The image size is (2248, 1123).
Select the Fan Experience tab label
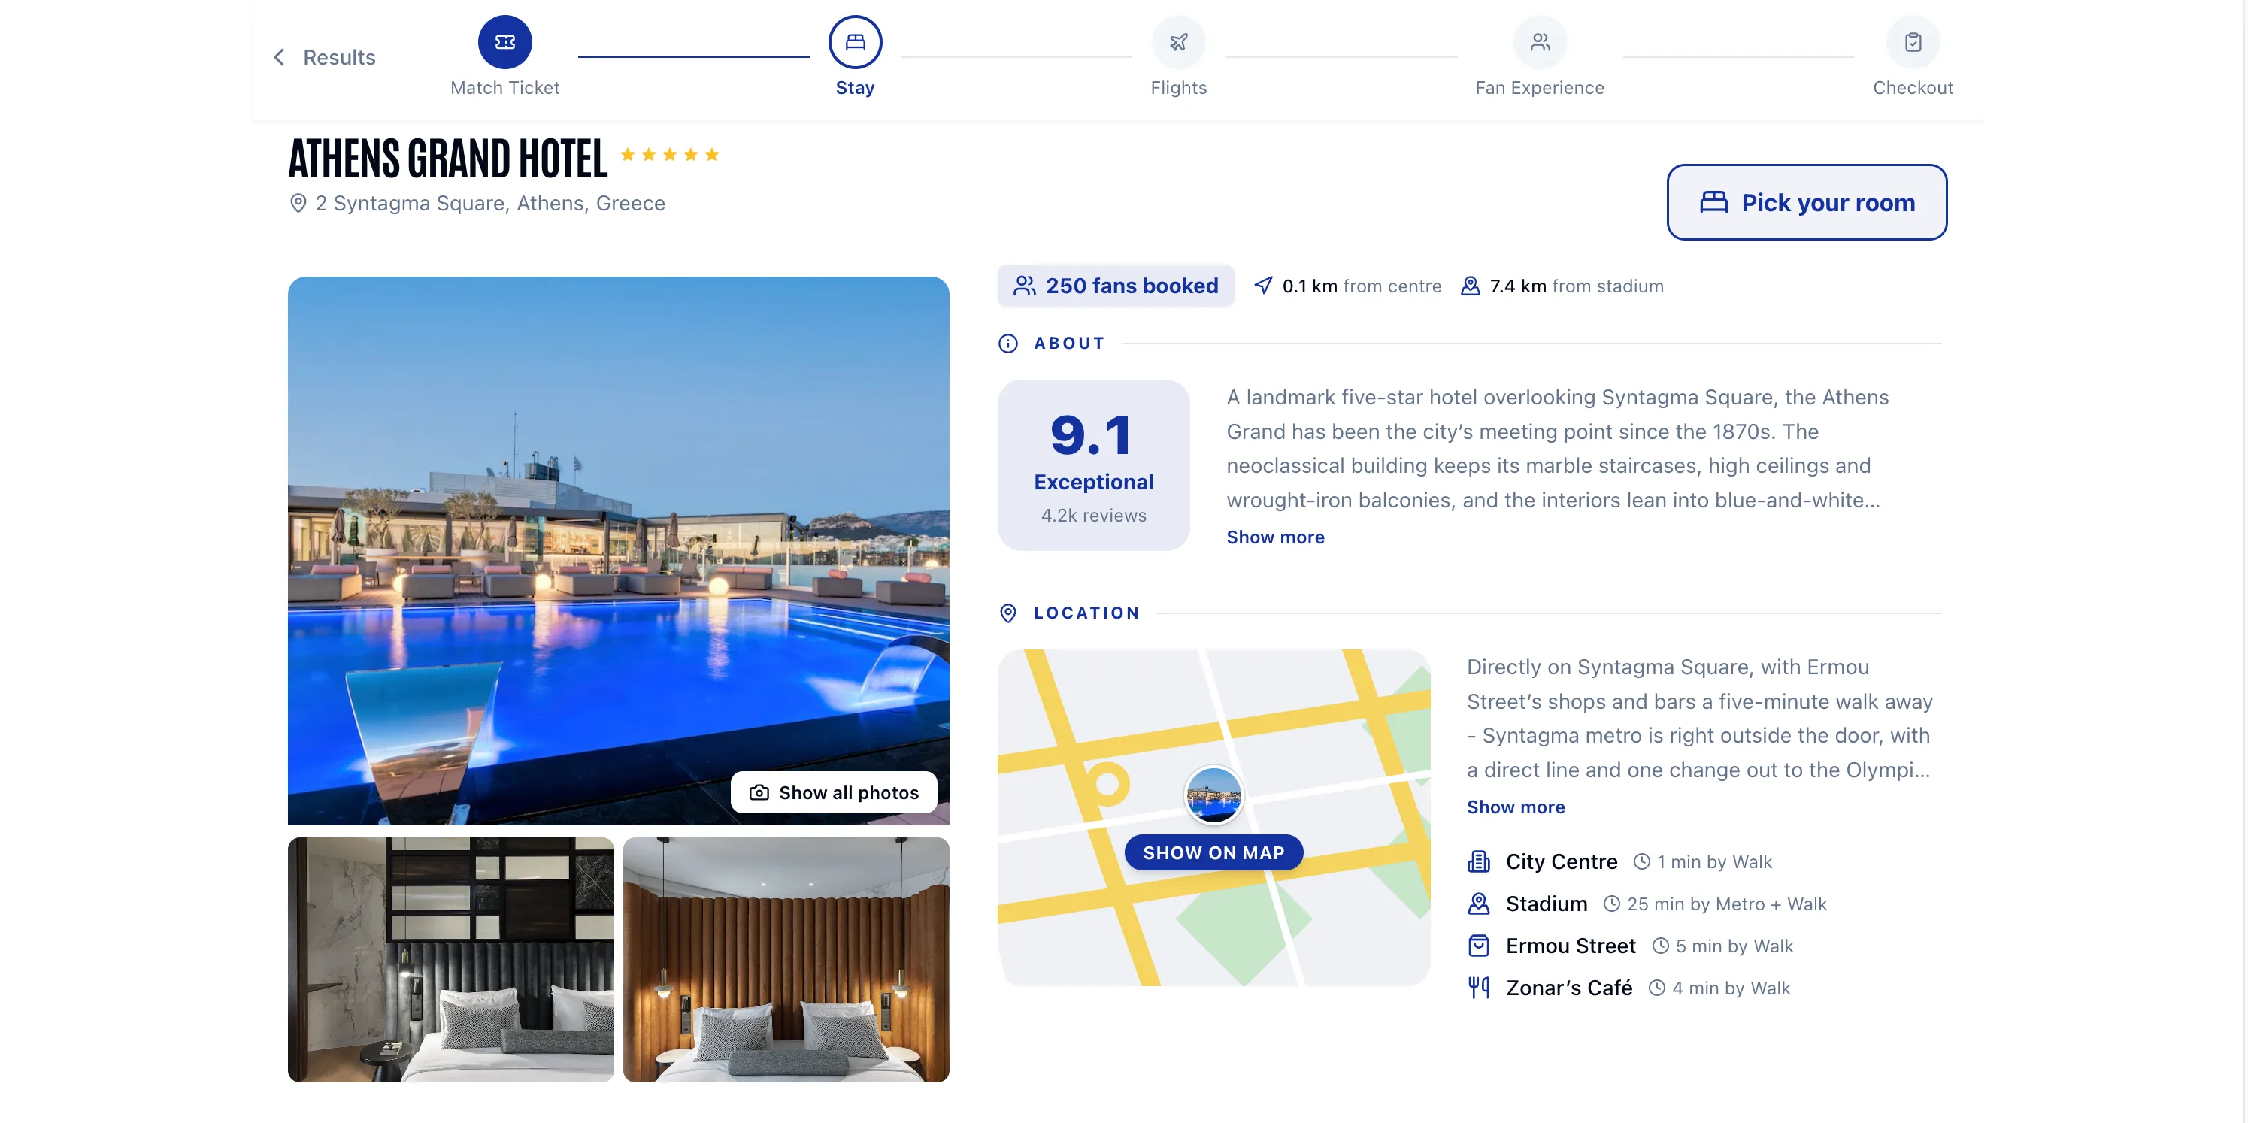coord(1540,88)
